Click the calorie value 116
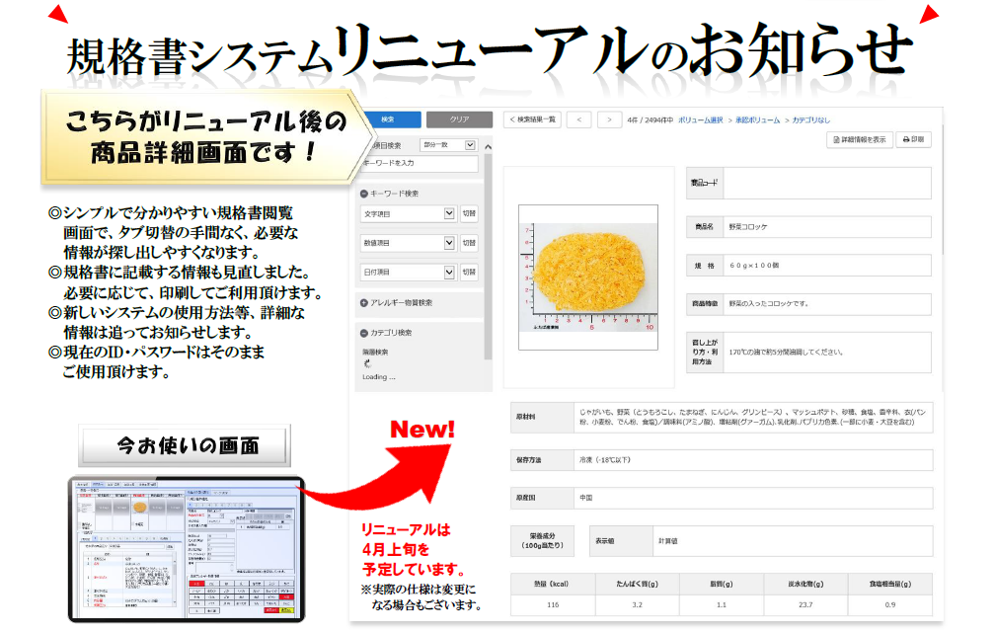Screen dimensions: 995x633 (553, 605)
